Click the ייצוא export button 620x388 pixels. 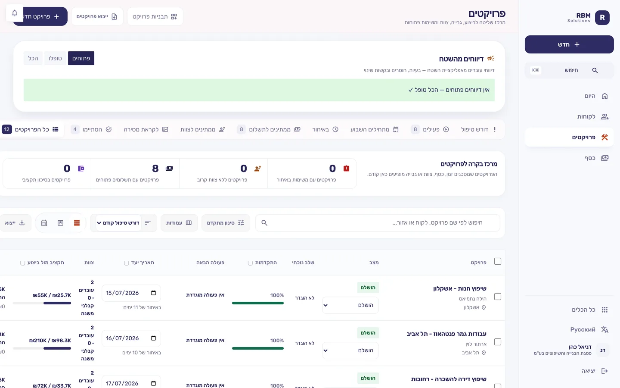point(15,223)
